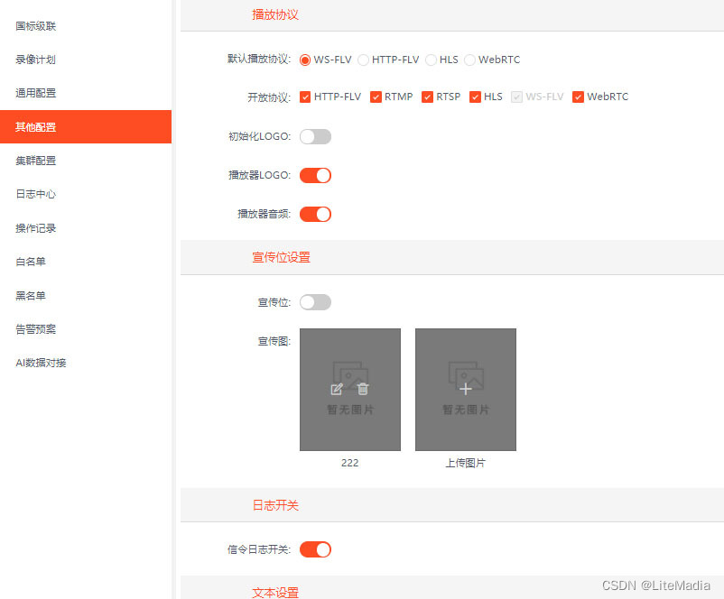
Task: Uncheck RTSP open protocol checkbox
Action: tap(428, 97)
